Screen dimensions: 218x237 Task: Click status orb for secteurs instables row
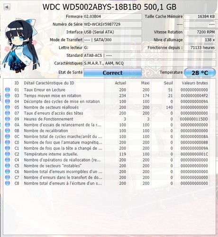8,166
